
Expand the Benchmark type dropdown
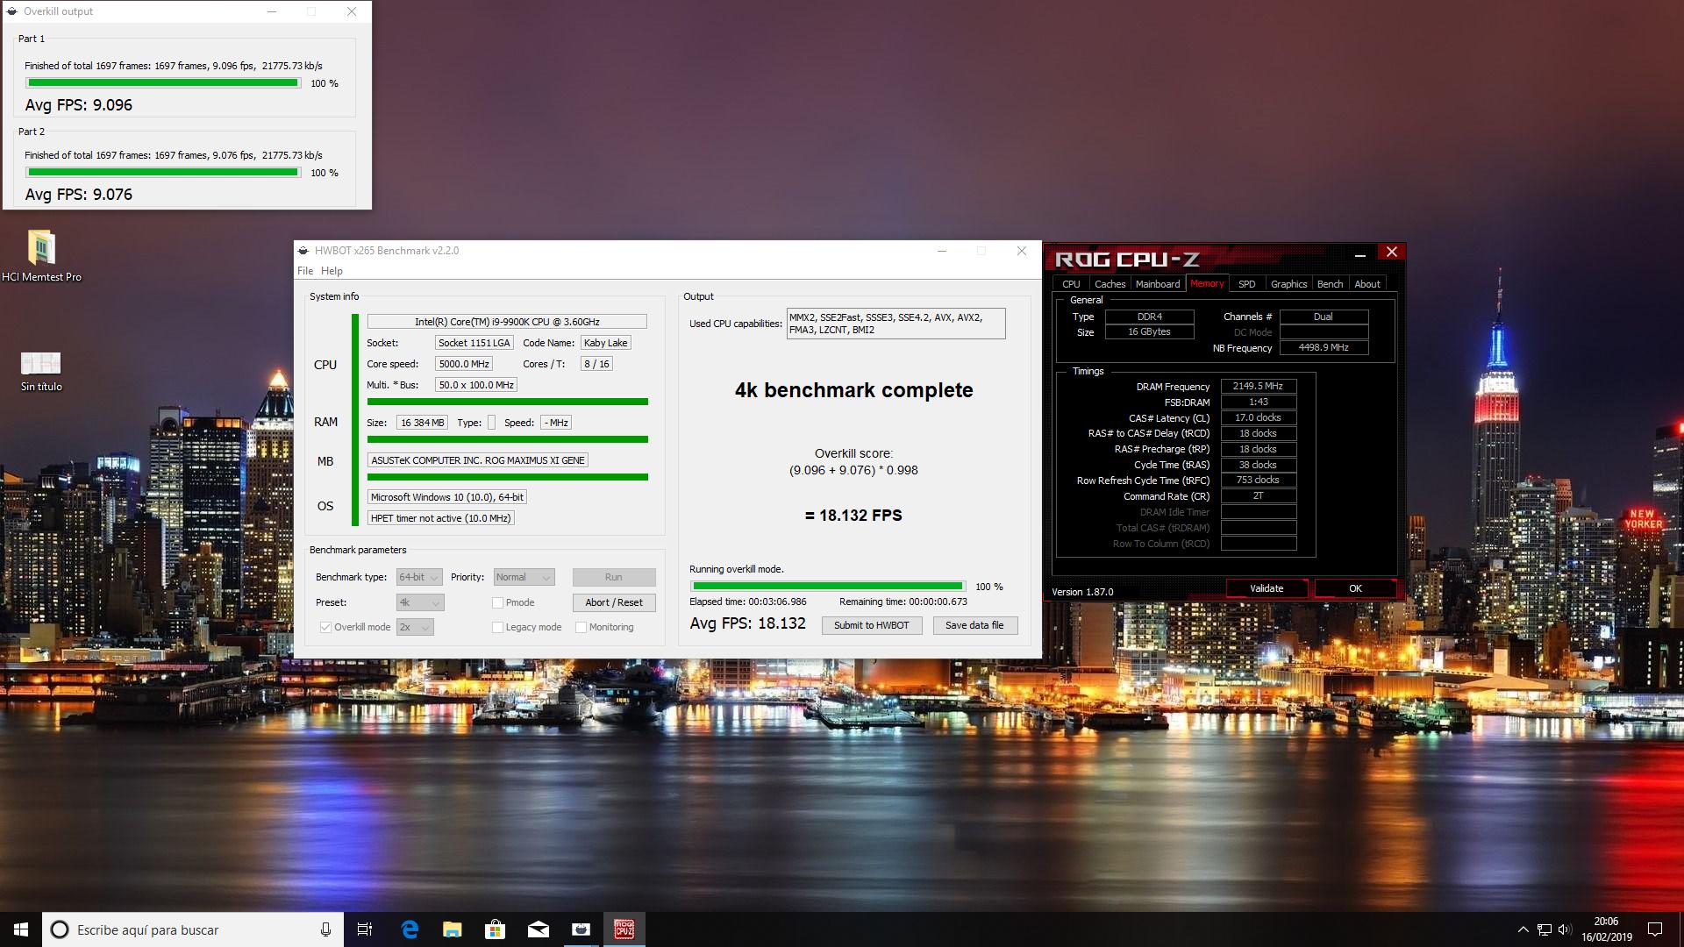coord(419,577)
